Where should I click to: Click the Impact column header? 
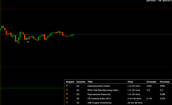pos(70,82)
